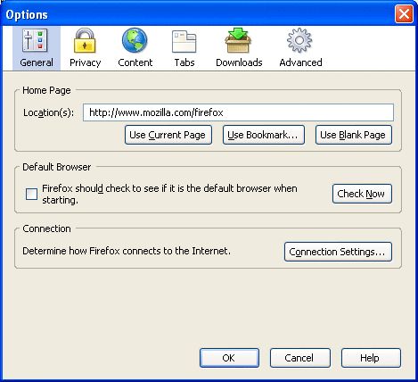Dismiss the dialog with Cancel
The image size is (418, 382).
(x=299, y=358)
